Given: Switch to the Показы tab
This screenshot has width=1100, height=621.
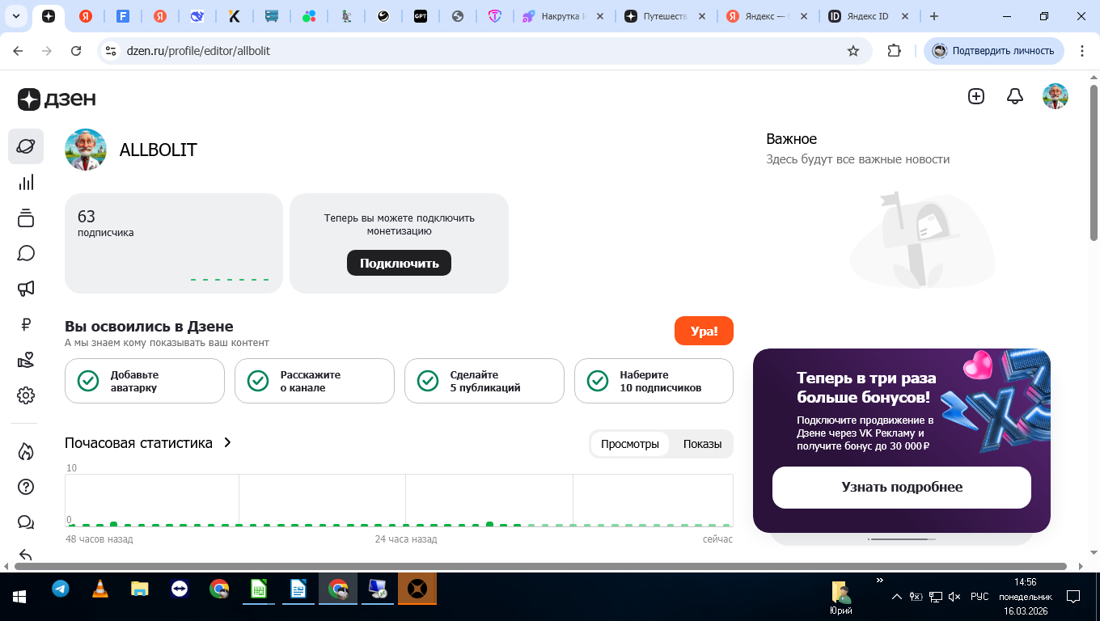Looking at the screenshot, I should (702, 444).
